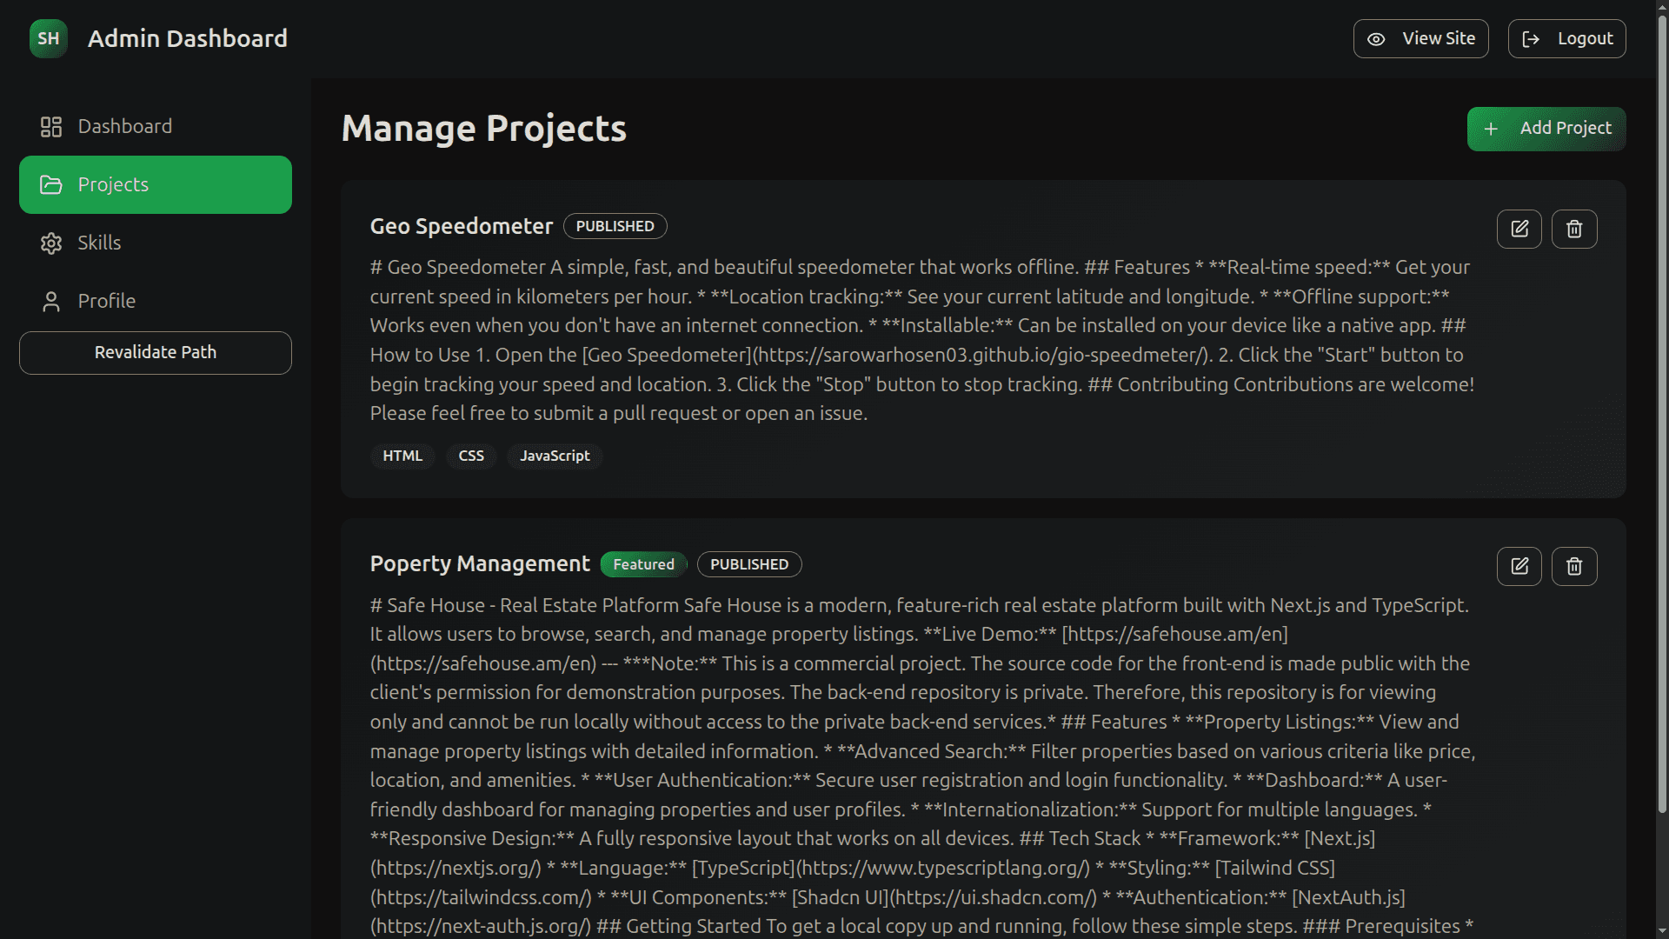Image resolution: width=1669 pixels, height=939 pixels.
Task: Edit the Poperty Management project
Action: pyautogui.click(x=1519, y=566)
